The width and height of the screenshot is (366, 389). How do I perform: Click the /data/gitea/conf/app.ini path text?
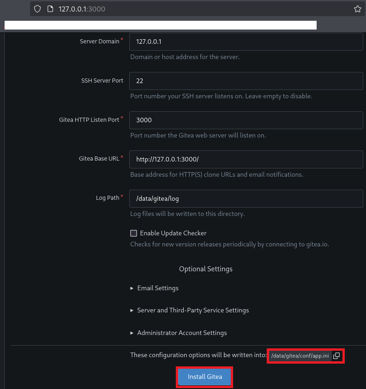(300, 356)
